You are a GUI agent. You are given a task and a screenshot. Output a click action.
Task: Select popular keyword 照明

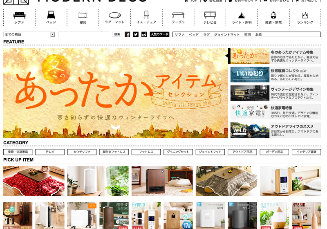tap(248, 35)
